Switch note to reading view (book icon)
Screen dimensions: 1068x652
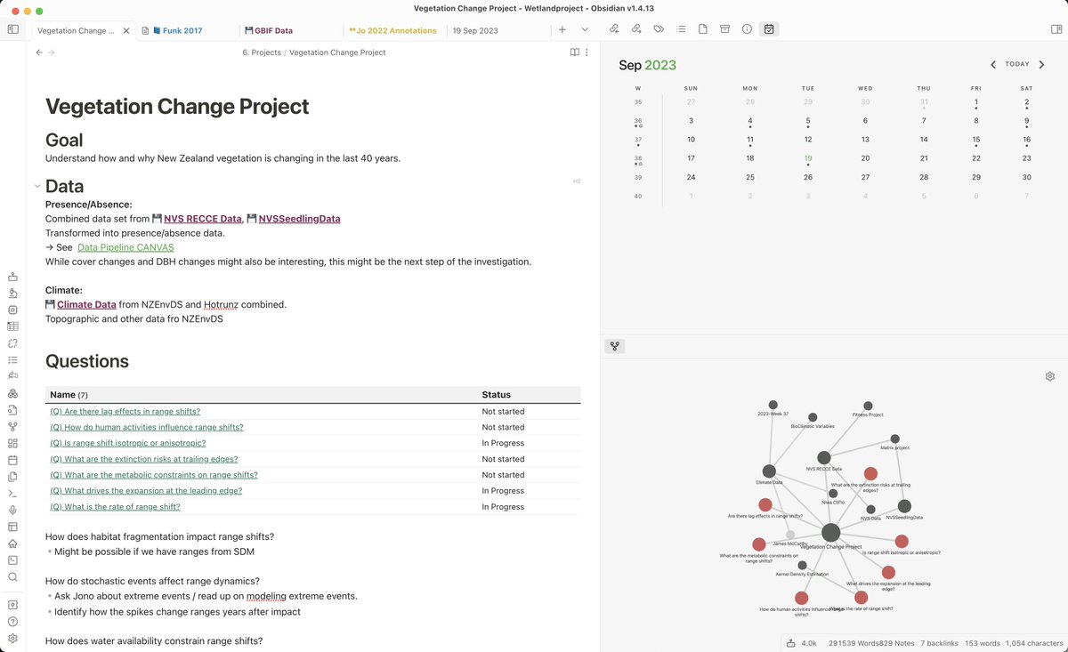coord(575,52)
